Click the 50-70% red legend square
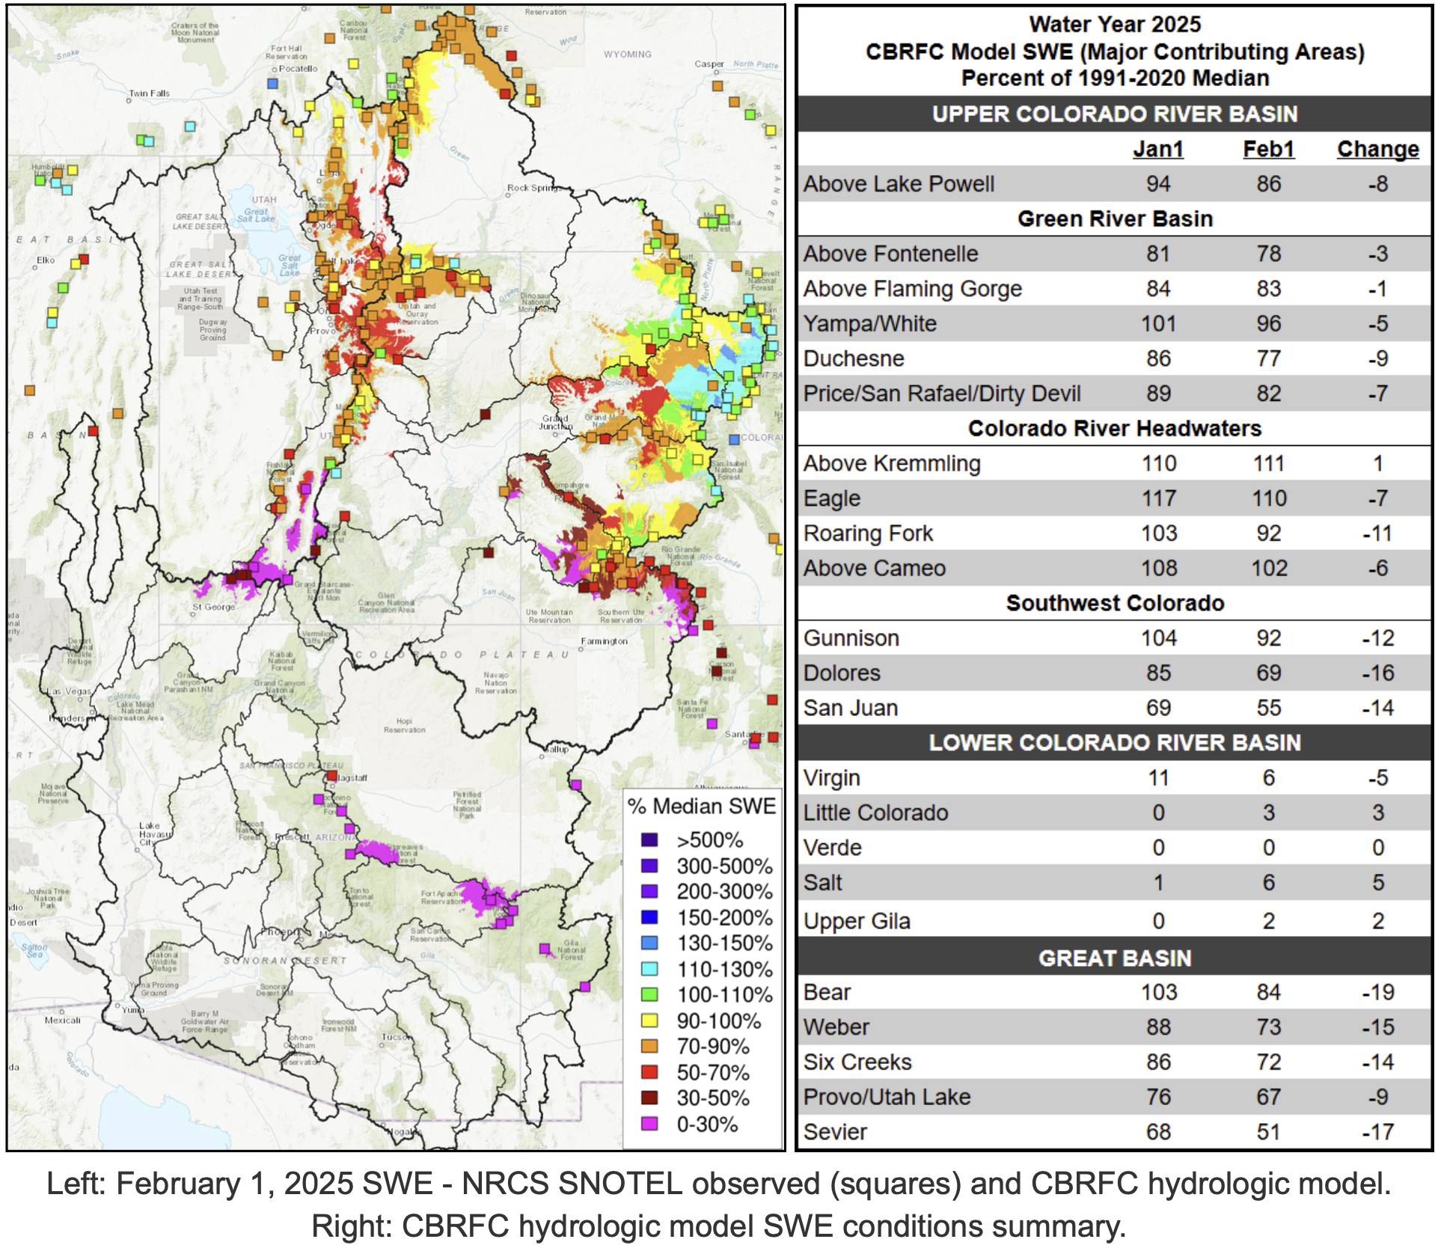The width and height of the screenshot is (1441, 1248). (x=649, y=1072)
